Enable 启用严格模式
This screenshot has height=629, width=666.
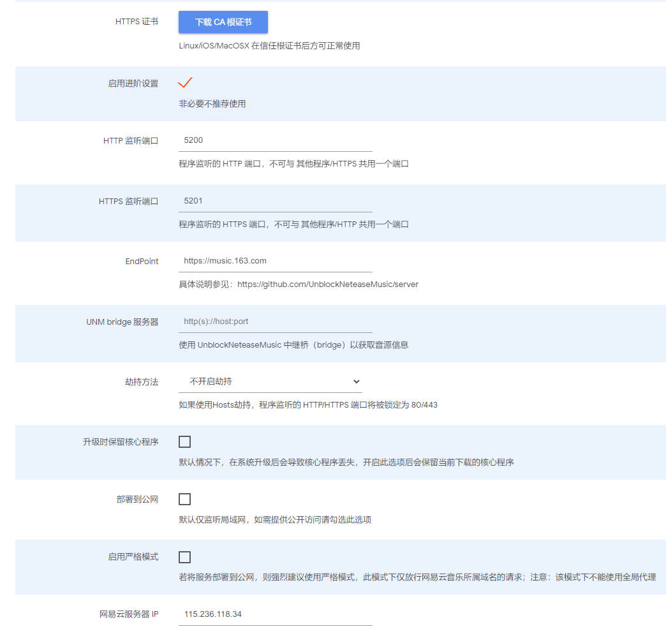(185, 556)
